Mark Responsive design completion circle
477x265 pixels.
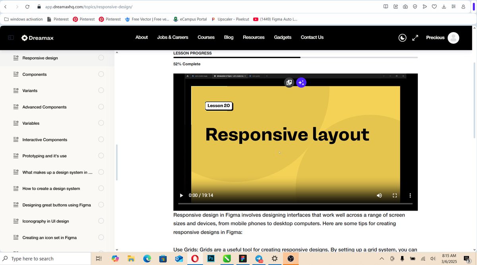(x=101, y=58)
